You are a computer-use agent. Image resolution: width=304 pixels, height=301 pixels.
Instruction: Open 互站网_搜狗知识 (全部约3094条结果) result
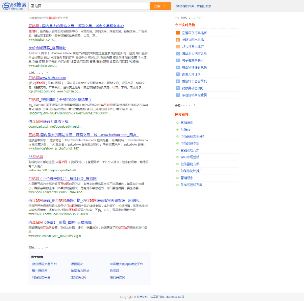tap(60, 100)
